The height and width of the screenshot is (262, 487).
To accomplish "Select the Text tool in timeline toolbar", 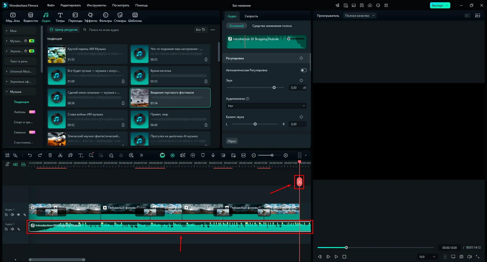I will pyautogui.click(x=81, y=155).
